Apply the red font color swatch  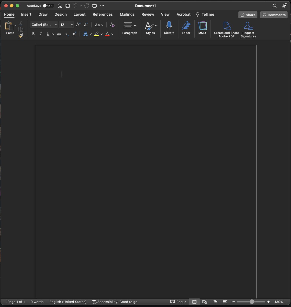pyautogui.click(x=107, y=34)
